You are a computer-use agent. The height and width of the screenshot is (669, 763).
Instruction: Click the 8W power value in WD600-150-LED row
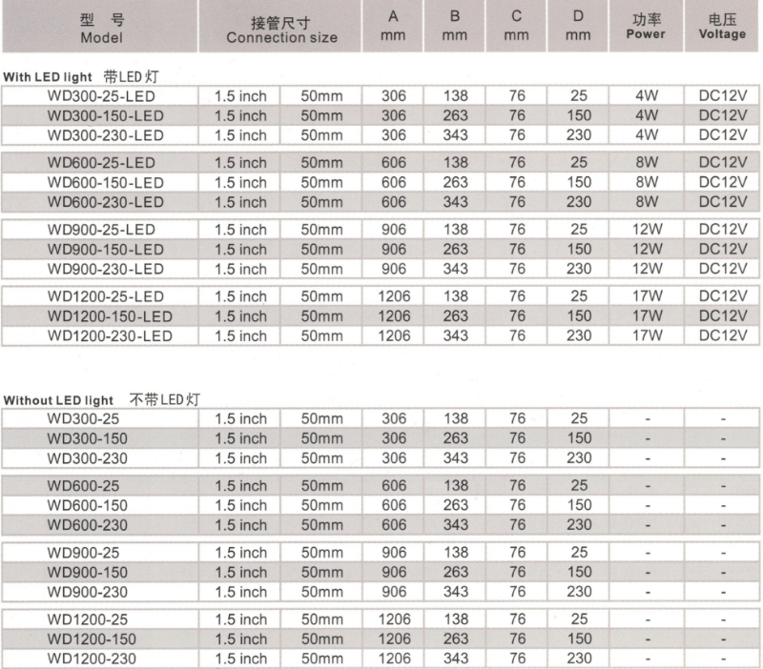pos(647,182)
